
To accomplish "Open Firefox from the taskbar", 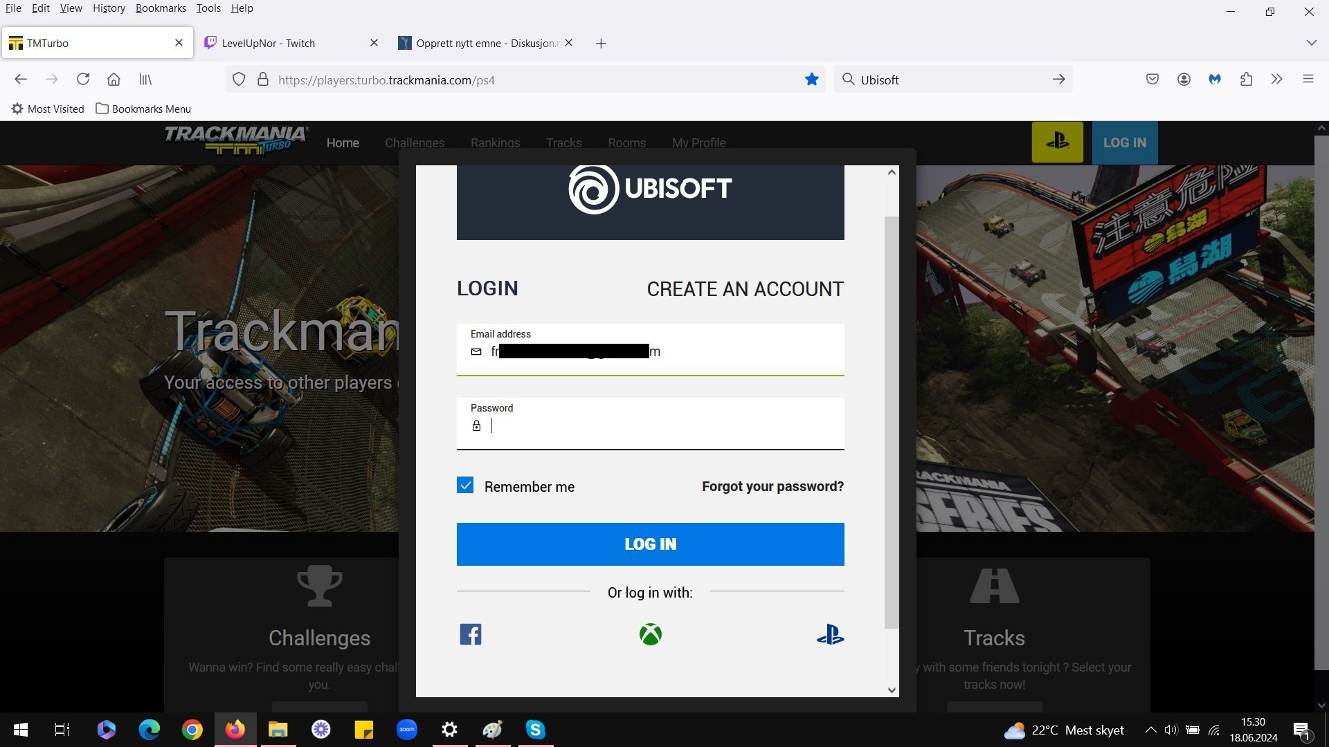I will (x=235, y=730).
